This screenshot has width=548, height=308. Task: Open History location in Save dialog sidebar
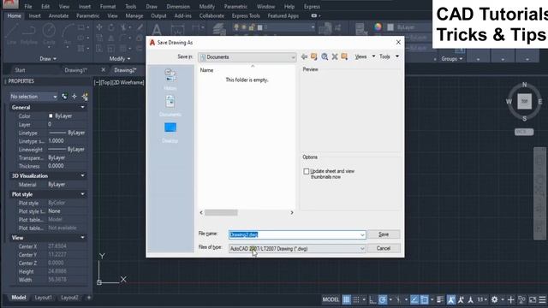[170, 80]
